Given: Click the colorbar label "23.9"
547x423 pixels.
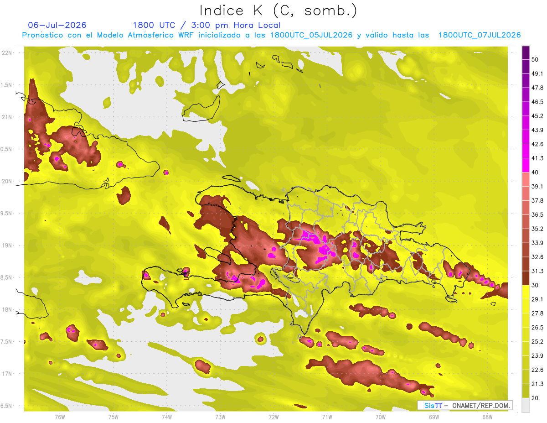Looking at the screenshot, I should pos(537,356).
